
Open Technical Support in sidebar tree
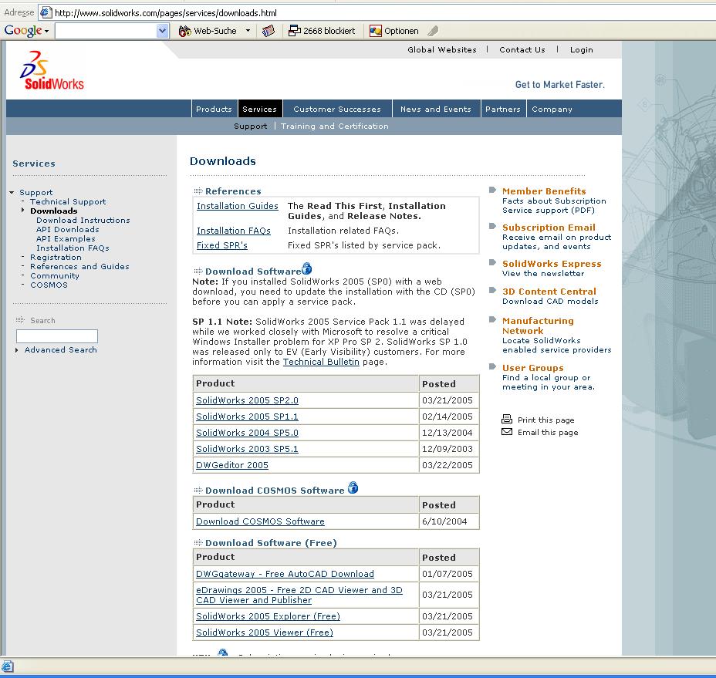point(68,201)
